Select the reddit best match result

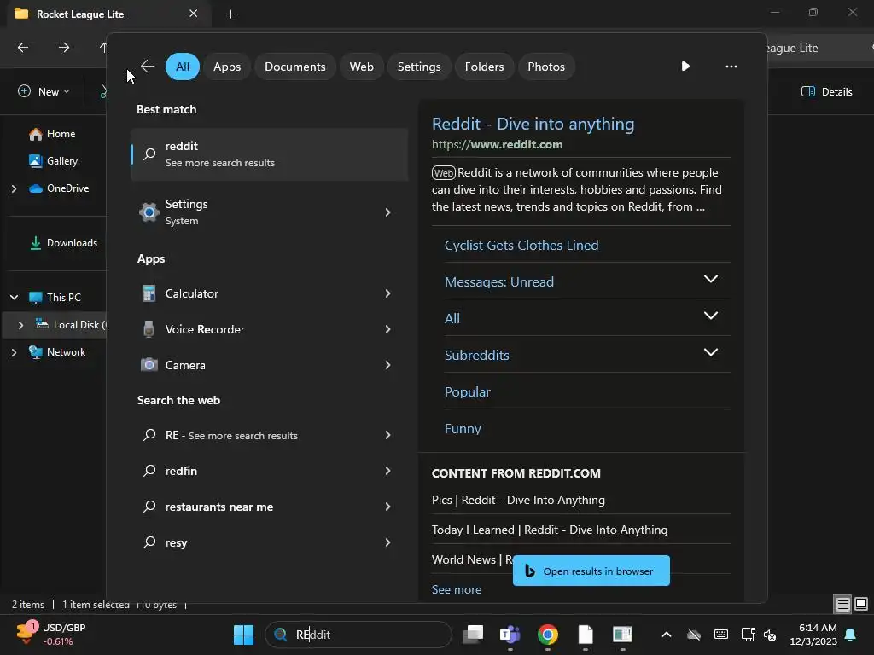click(269, 154)
